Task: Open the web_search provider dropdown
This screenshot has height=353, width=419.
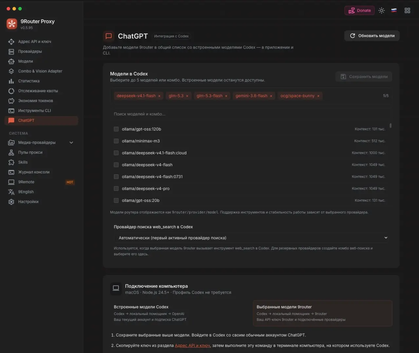Action: point(253,238)
